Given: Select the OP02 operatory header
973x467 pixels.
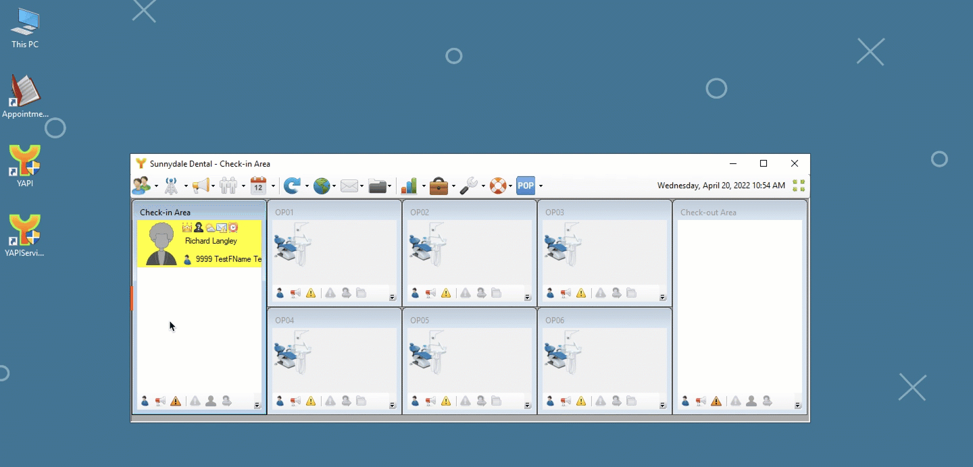Looking at the screenshot, I should [x=470, y=212].
